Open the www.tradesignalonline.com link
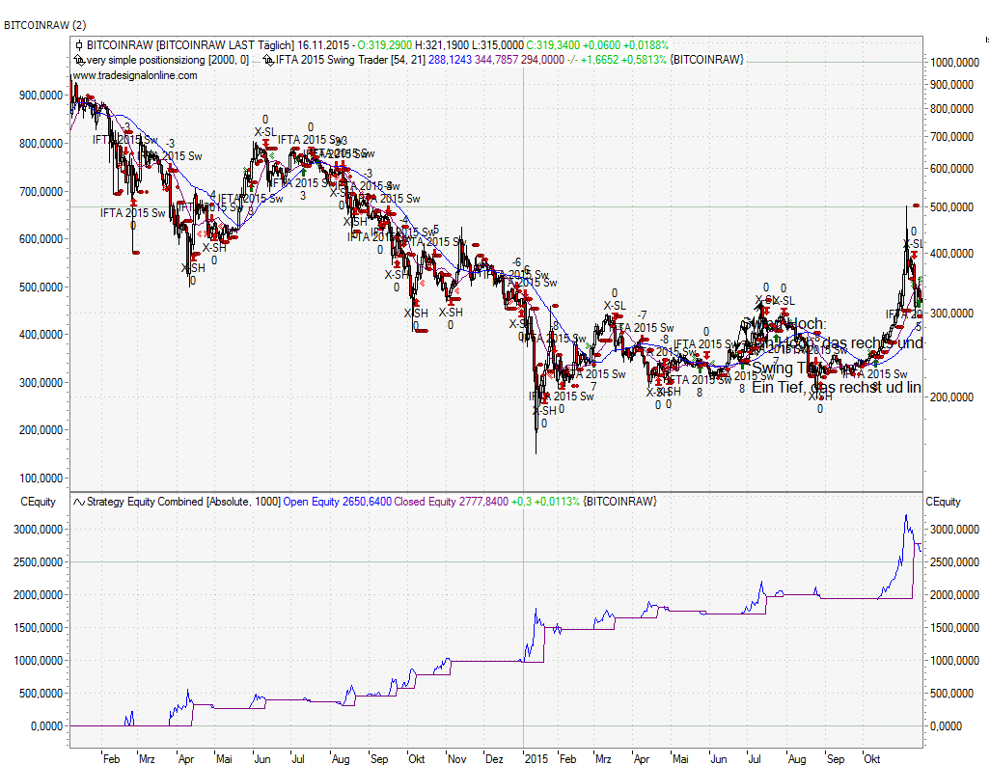 click(x=135, y=75)
